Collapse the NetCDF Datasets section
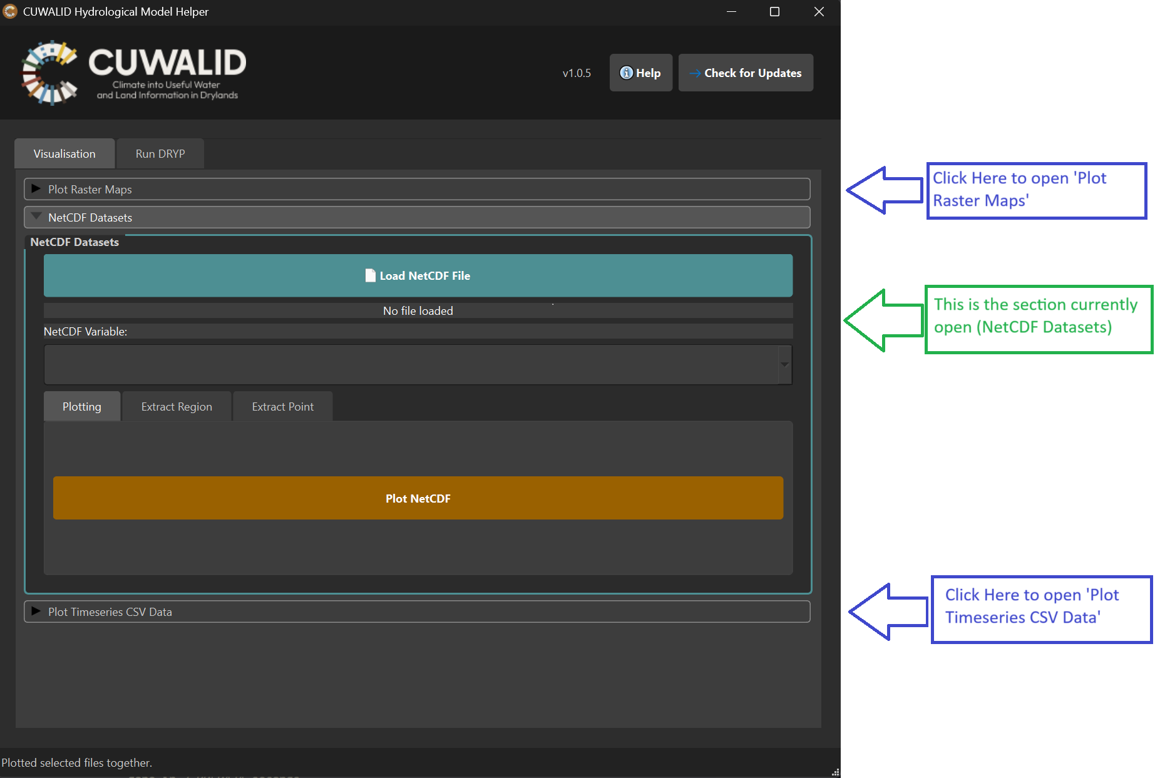 pyautogui.click(x=417, y=217)
